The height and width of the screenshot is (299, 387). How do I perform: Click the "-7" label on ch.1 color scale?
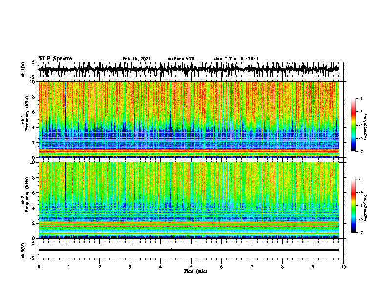[x=361, y=151]
